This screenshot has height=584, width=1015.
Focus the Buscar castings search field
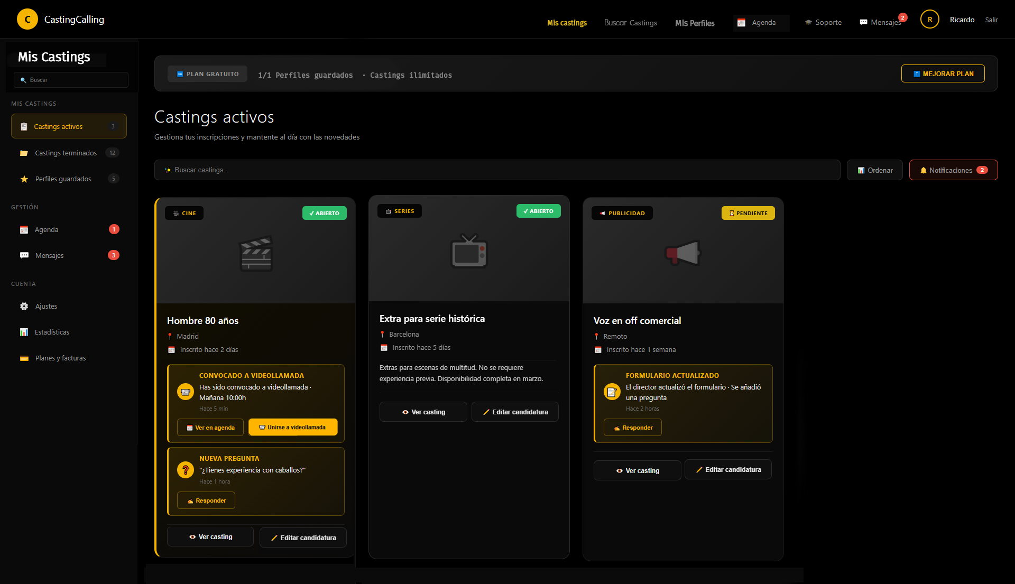pos(497,170)
